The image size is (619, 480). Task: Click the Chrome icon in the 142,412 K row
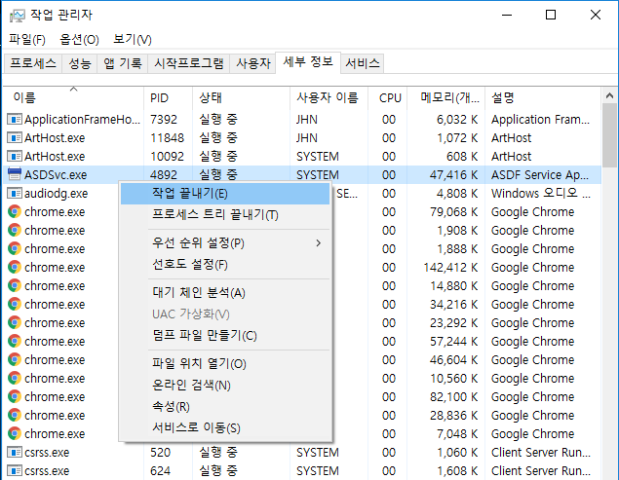click(15, 267)
